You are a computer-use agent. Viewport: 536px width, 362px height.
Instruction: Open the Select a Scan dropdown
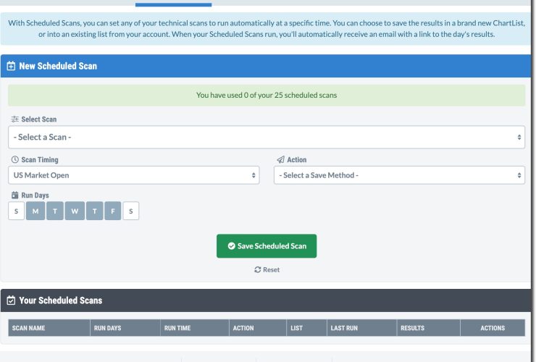(267, 137)
